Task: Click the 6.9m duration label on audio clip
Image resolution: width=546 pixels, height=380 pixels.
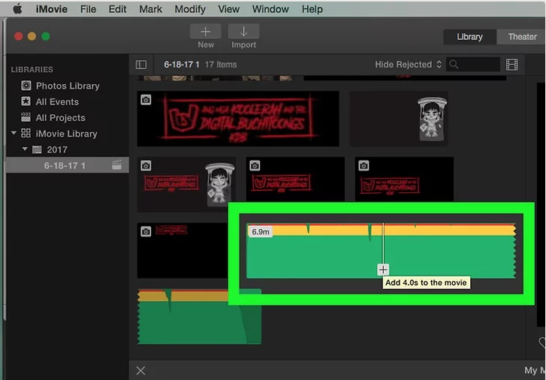Action: click(261, 232)
